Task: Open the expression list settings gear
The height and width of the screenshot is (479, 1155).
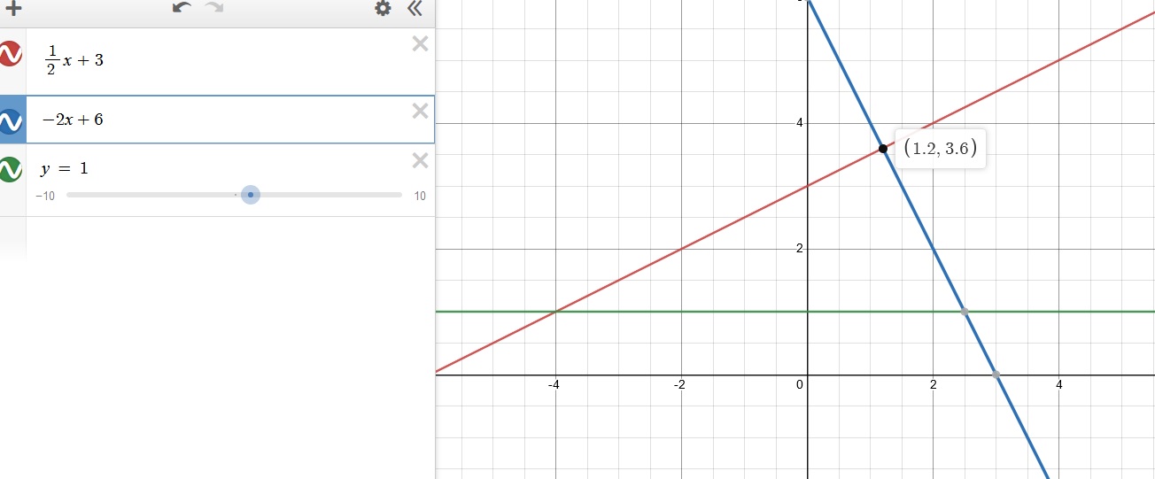Action: [383, 9]
